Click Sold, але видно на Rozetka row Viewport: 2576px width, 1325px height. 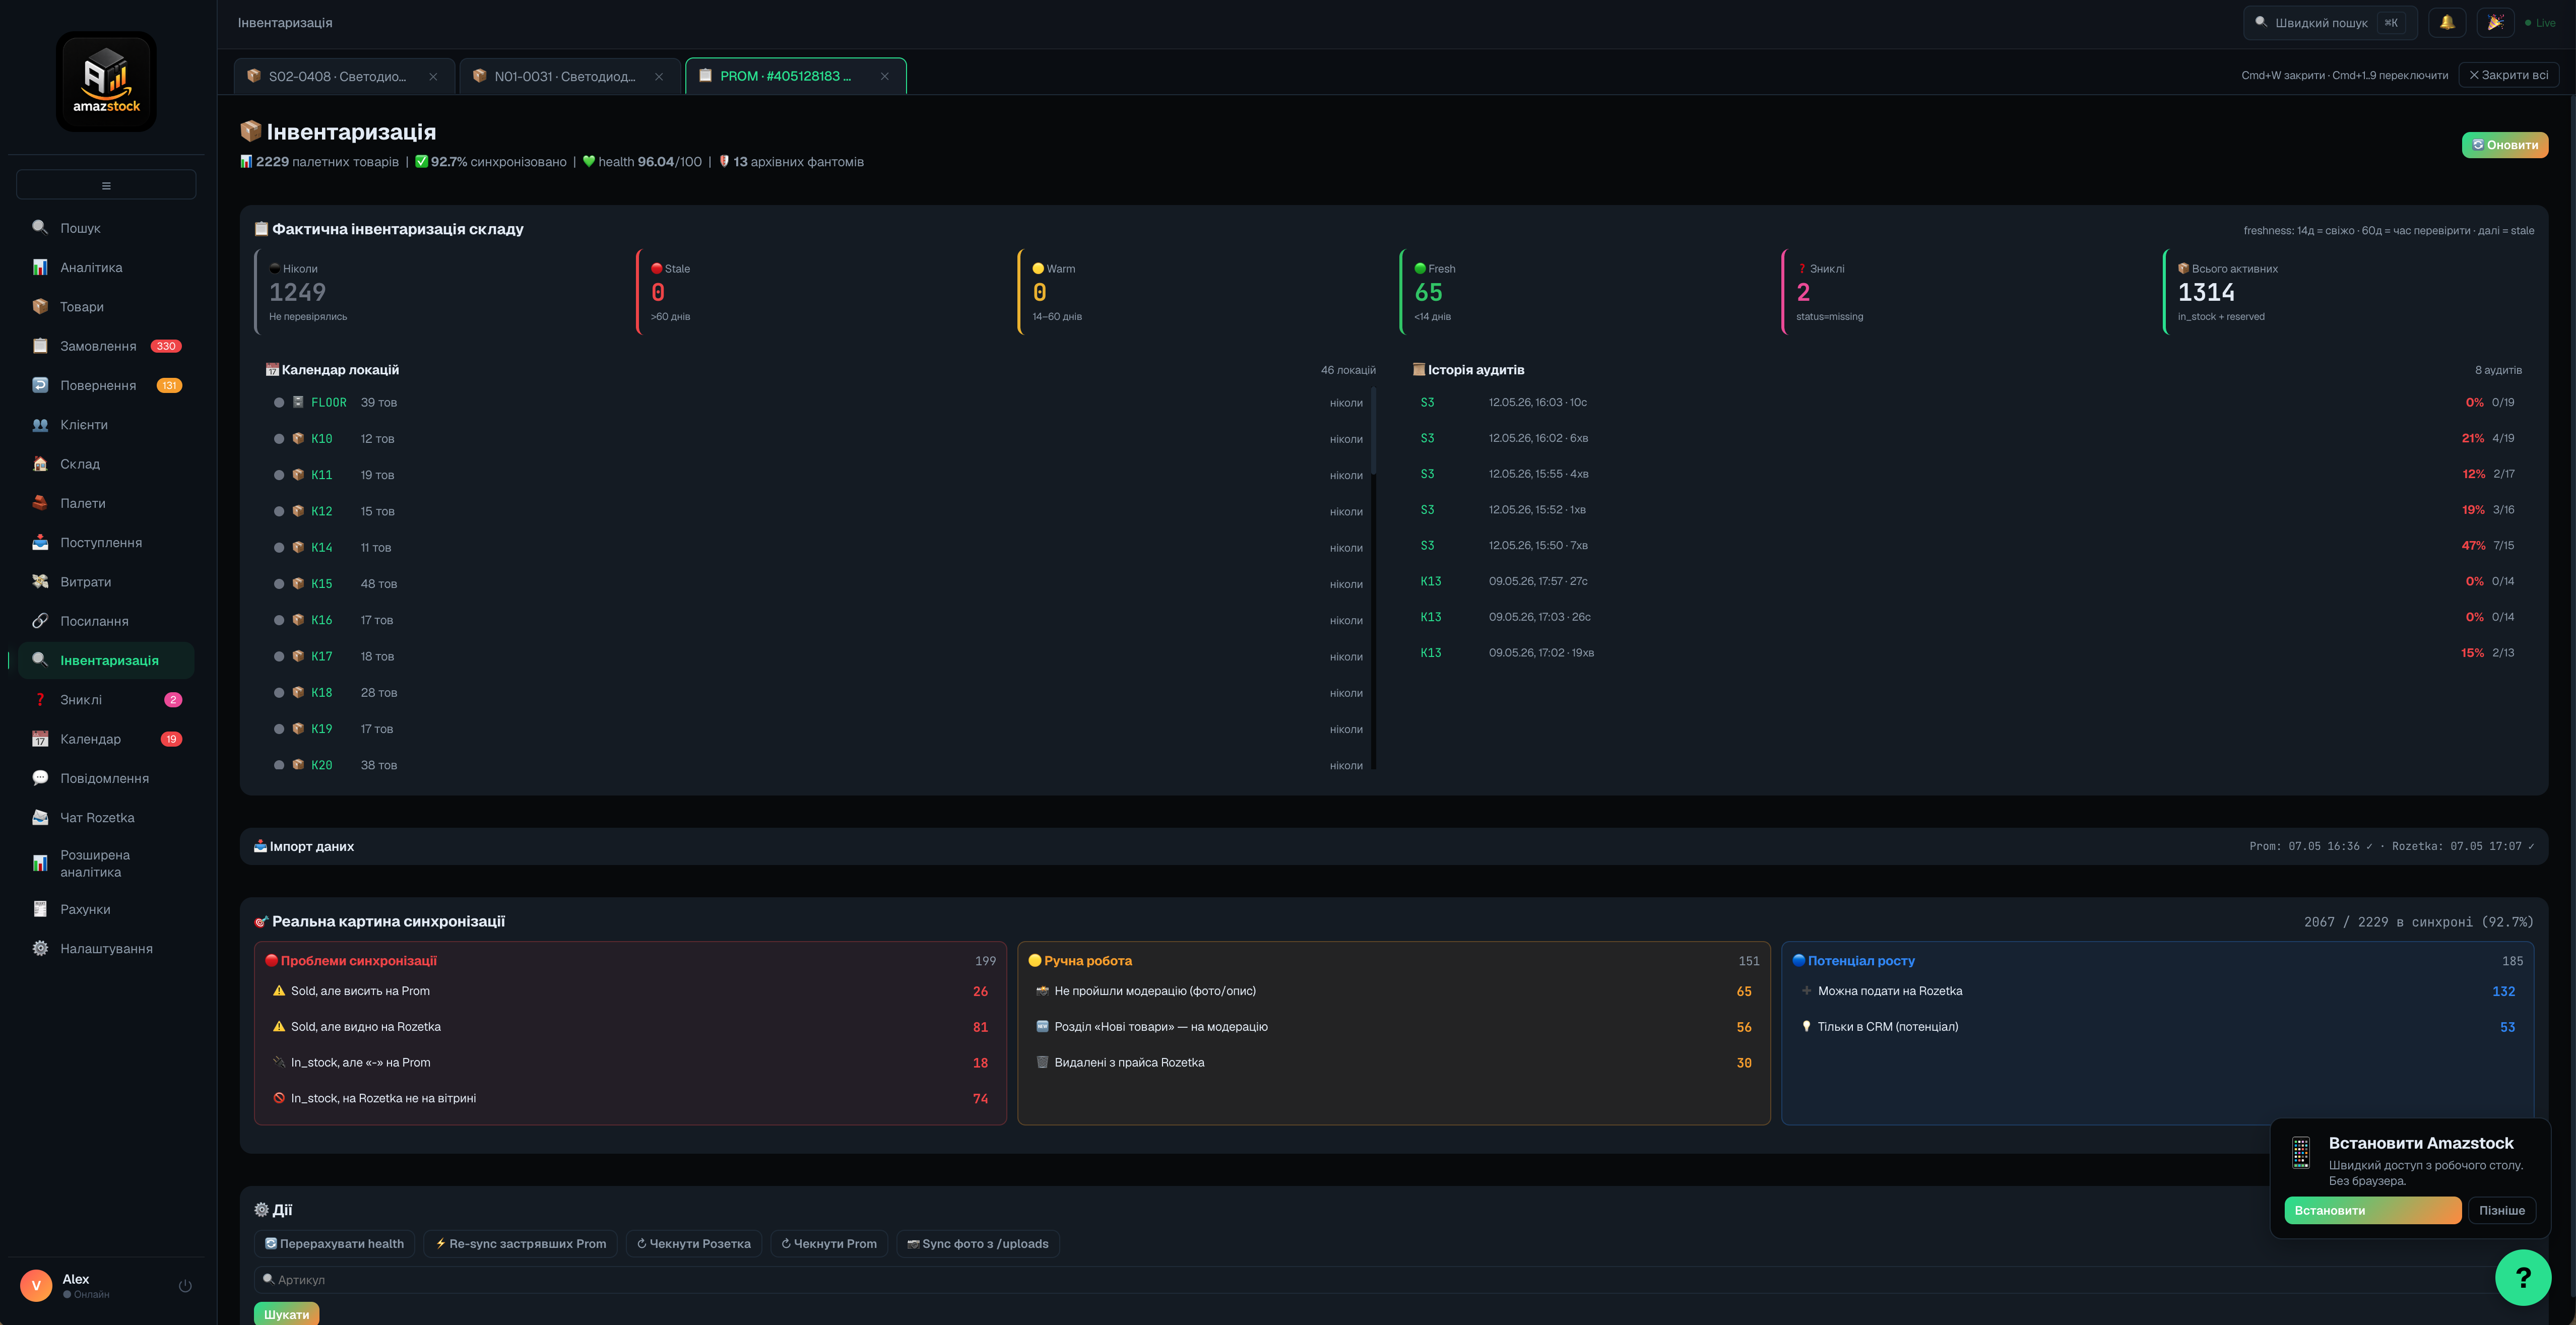click(x=630, y=1027)
